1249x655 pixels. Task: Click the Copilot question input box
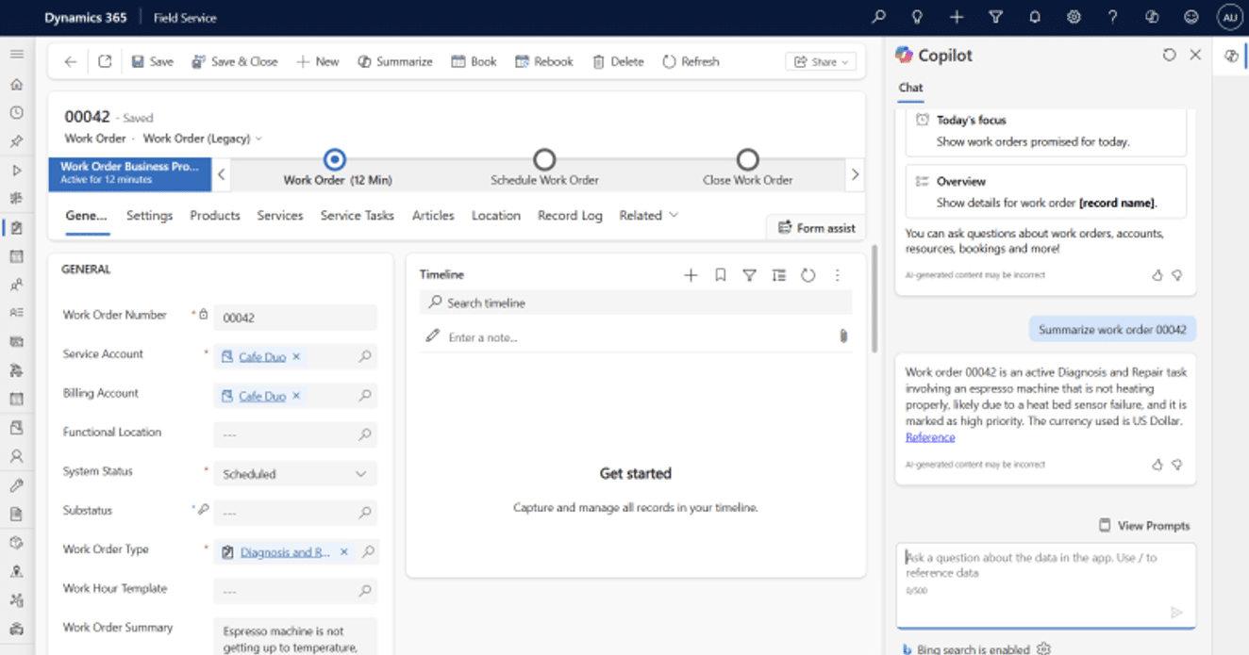pyautogui.click(x=1046, y=584)
